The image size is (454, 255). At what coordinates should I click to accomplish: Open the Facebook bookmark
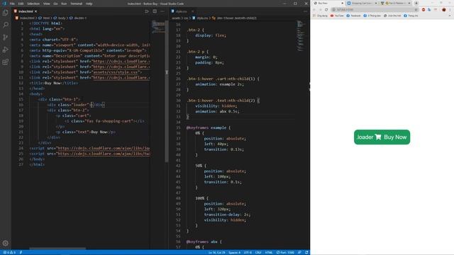pos(353,16)
